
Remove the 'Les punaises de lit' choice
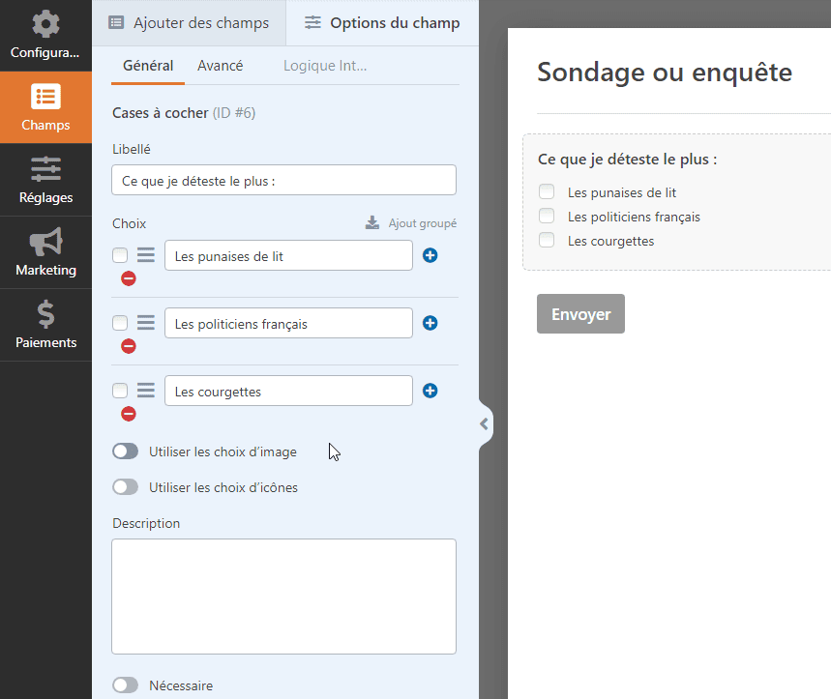pyautogui.click(x=129, y=278)
